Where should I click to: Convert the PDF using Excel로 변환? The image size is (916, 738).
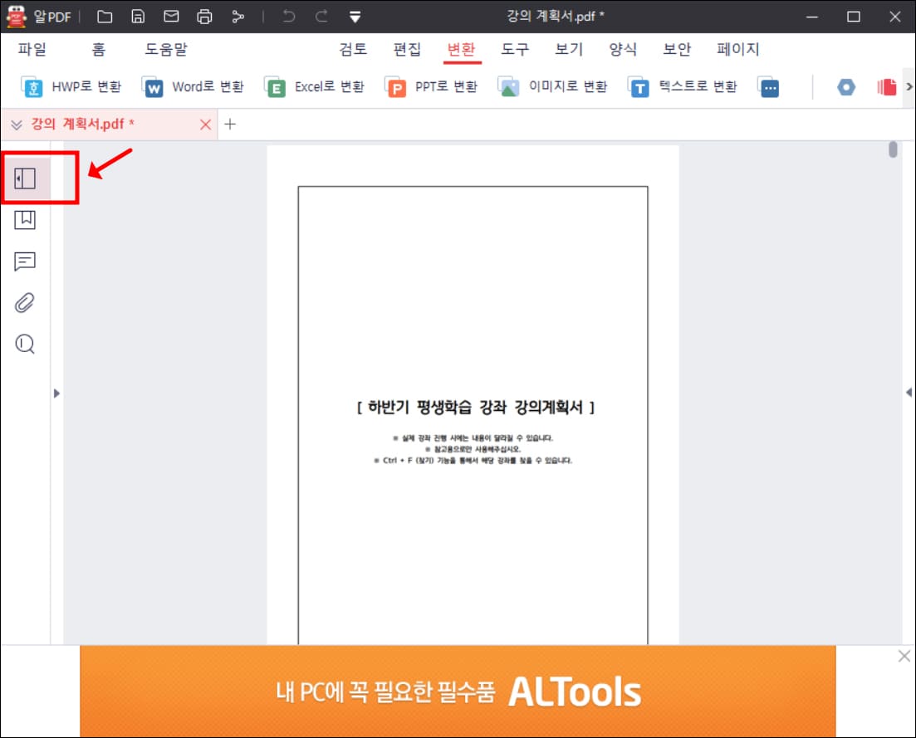pos(313,86)
